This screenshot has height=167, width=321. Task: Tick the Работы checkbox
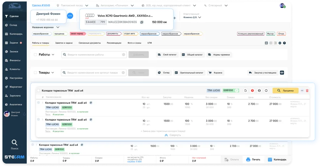(x=35, y=54)
